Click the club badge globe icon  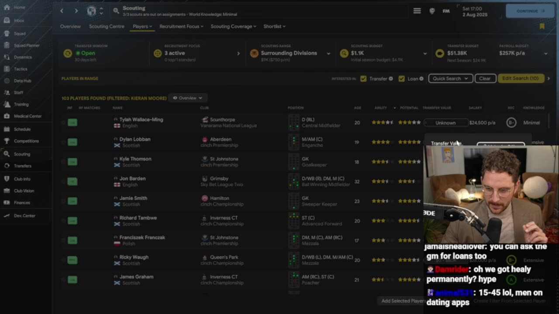(x=91, y=11)
